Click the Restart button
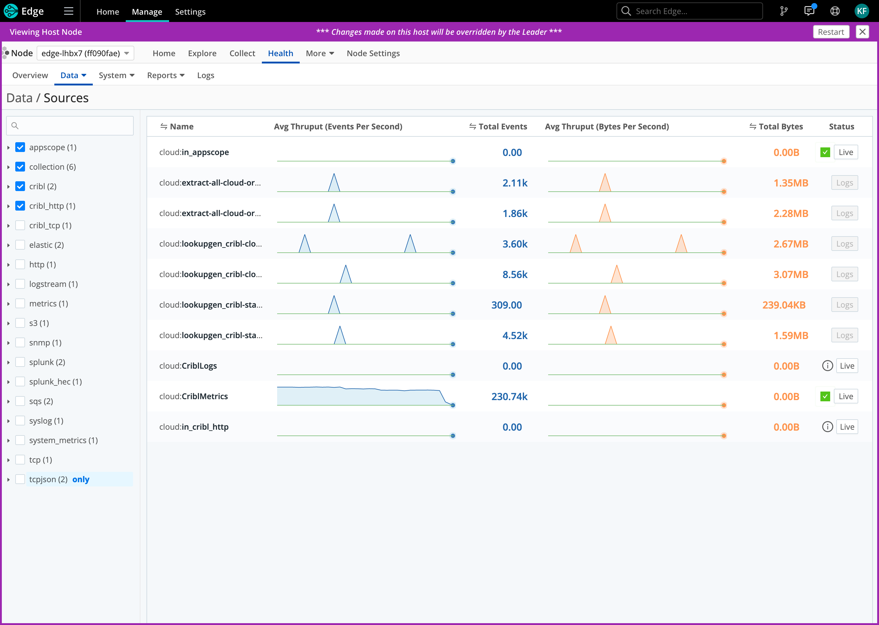The width and height of the screenshot is (879, 625). point(831,31)
